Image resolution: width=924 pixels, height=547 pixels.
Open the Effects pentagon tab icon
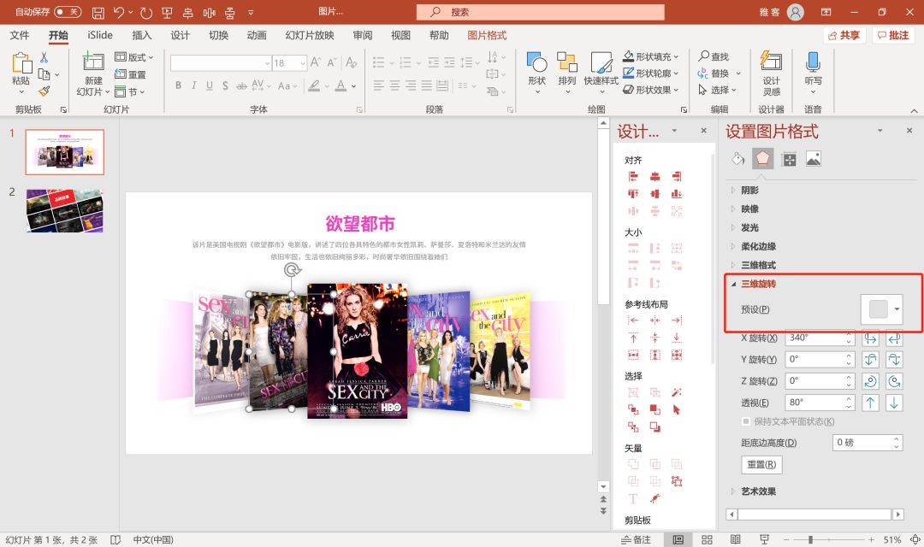click(762, 158)
